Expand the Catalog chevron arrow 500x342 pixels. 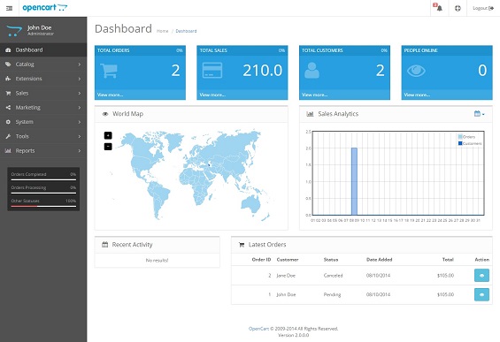80,65
